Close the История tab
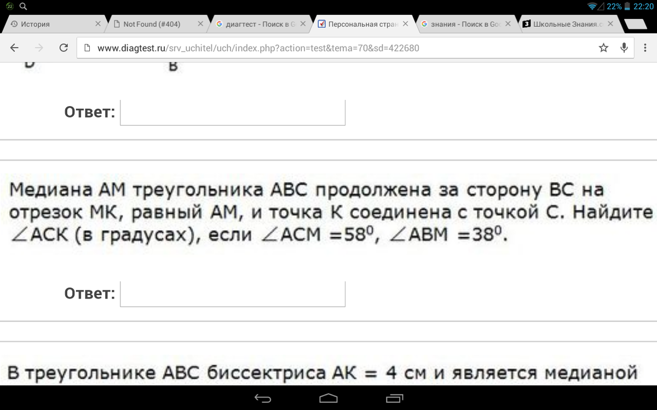The height and width of the screenshot is (410, 657). click(98, 24)
